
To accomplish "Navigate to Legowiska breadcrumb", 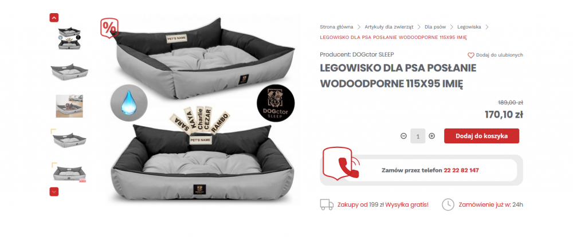I will [x=469, y=27].
